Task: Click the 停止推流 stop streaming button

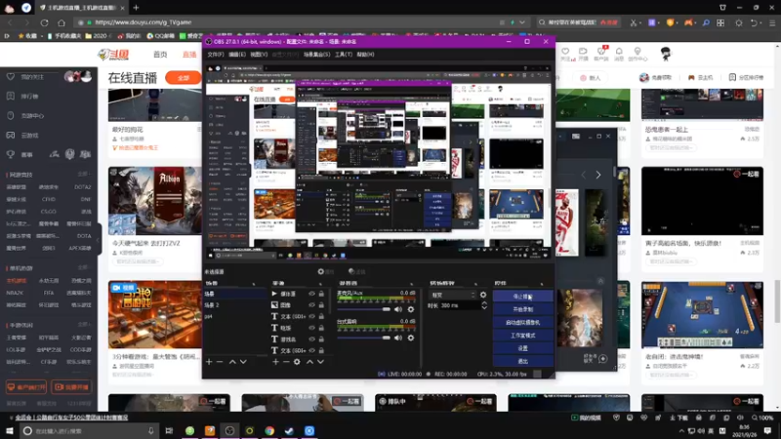Action: coord(522,297)
